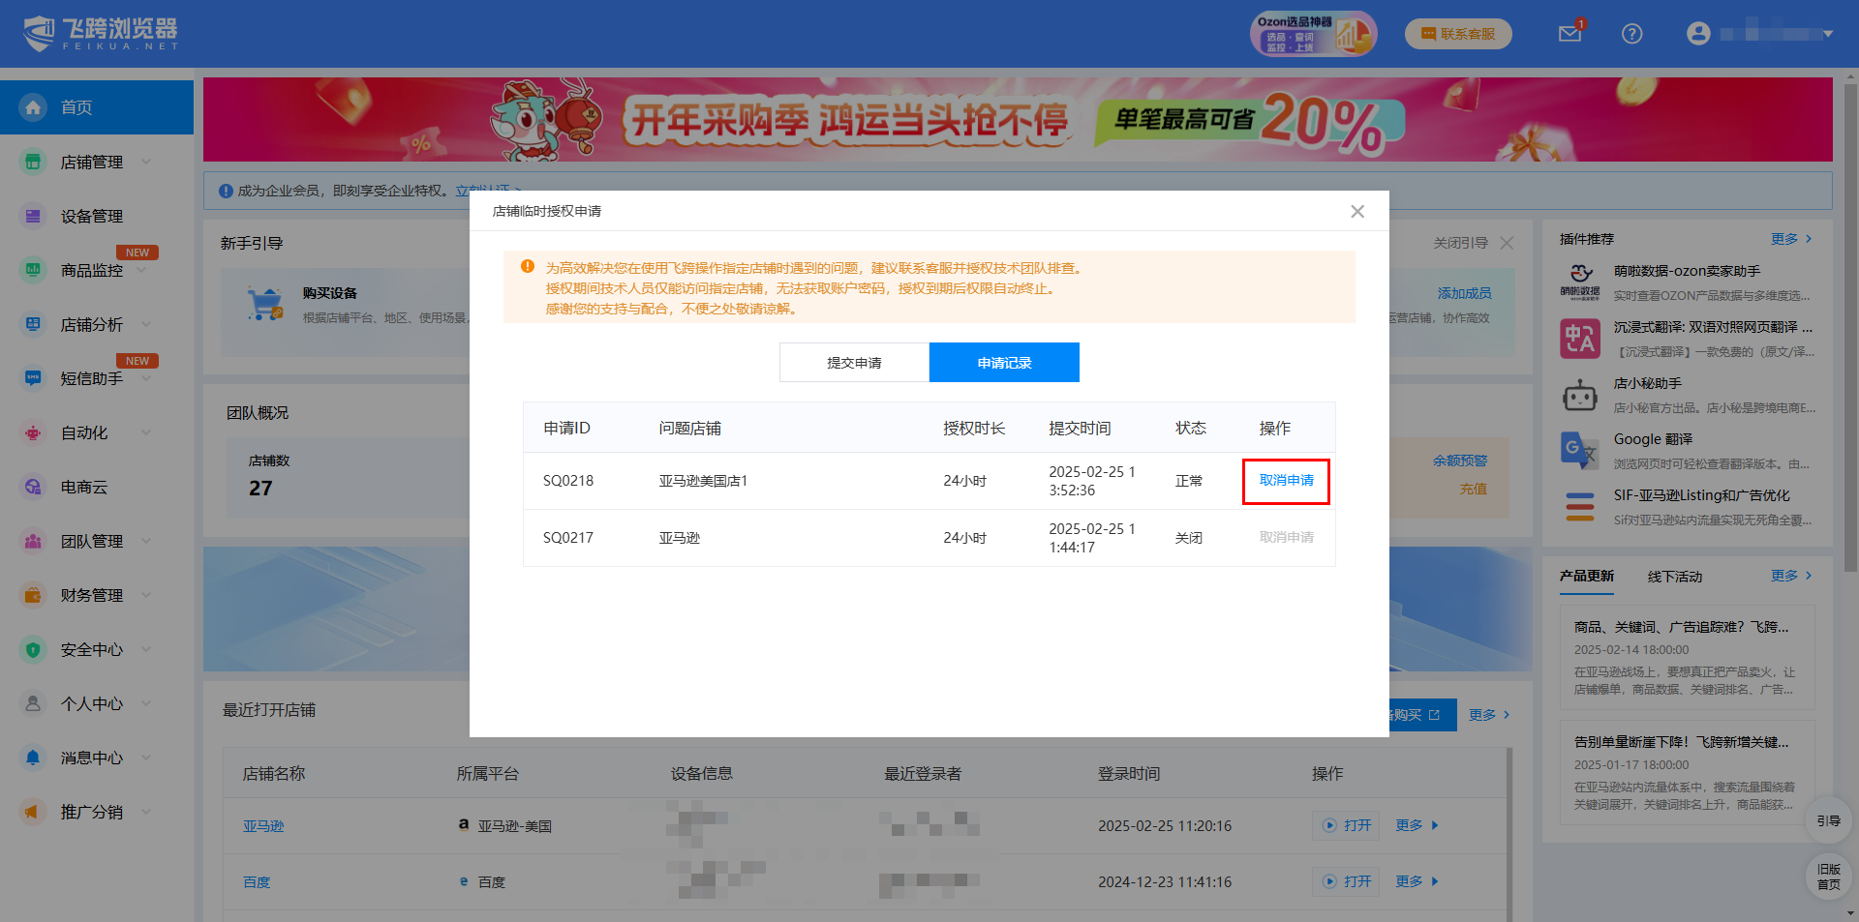
Task: Open the account dropdown arrow
Action: [1828, 34]
